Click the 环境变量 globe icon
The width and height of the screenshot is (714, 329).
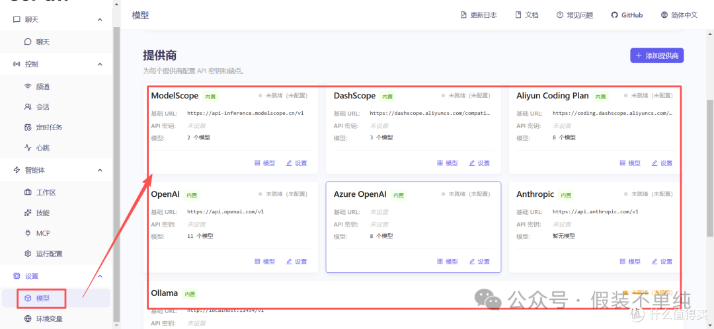(27, 318)
